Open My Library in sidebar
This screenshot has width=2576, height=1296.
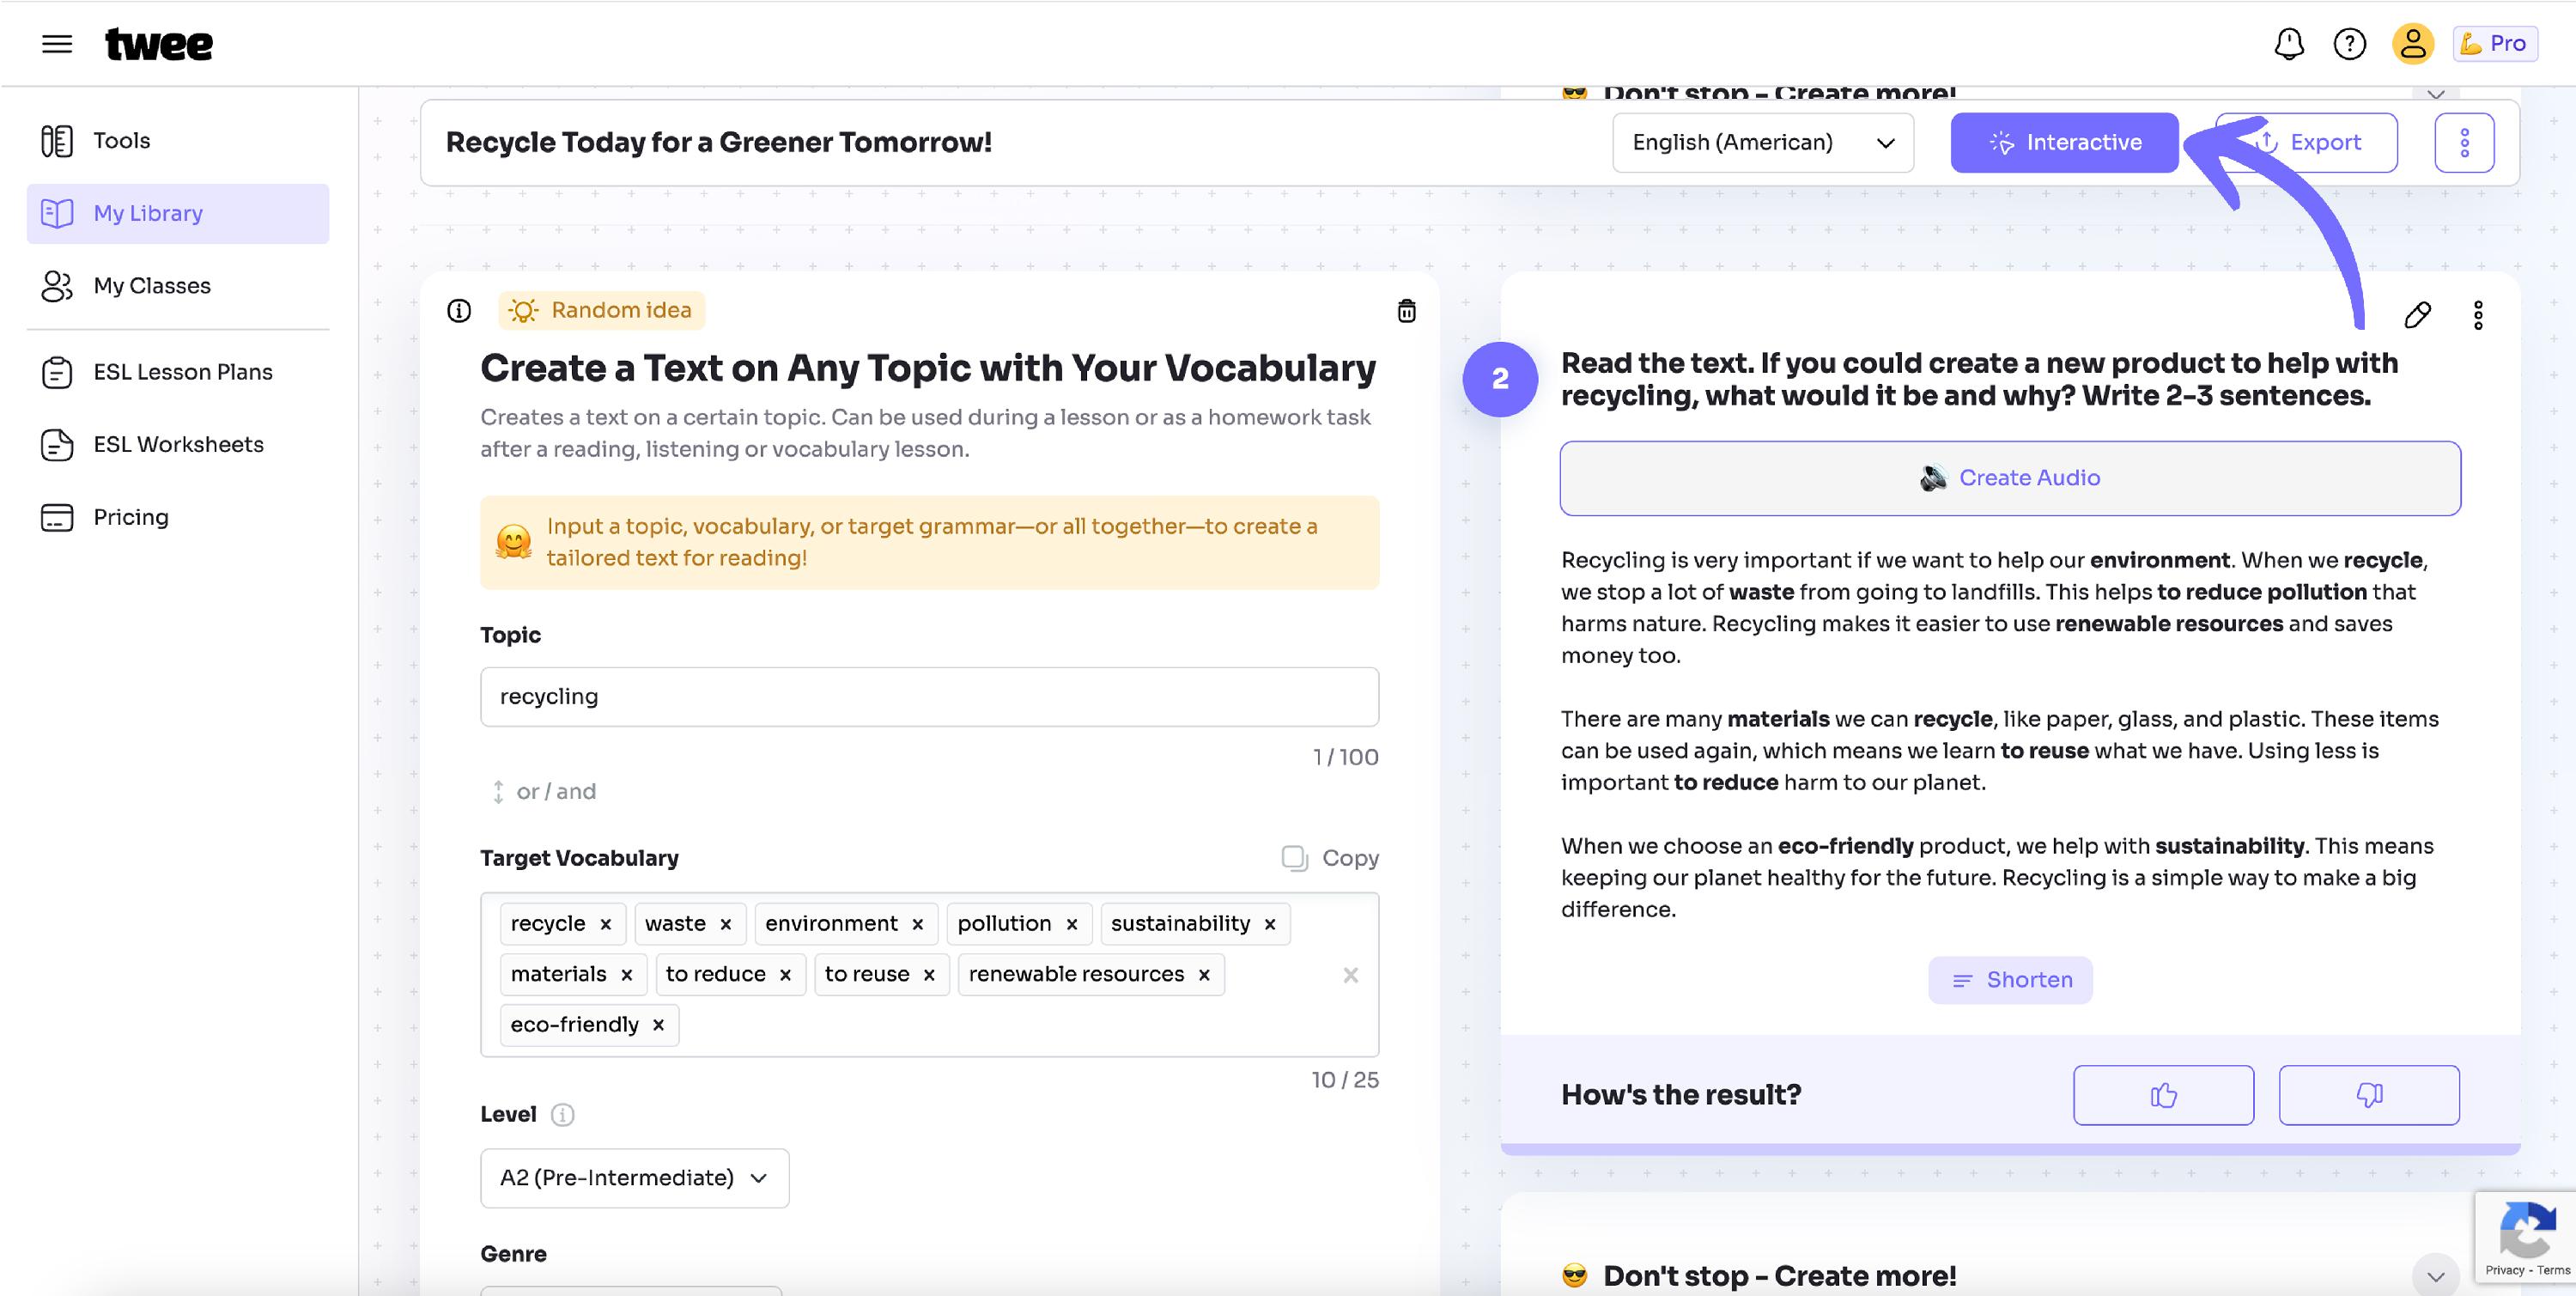coord(178,213)
